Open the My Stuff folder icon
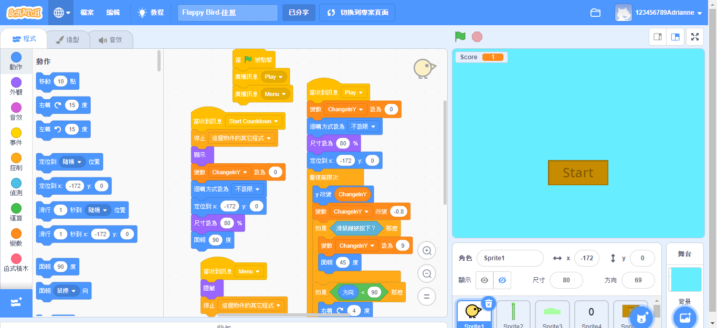This screenshot has height=328, width=717. pos(595,13)
